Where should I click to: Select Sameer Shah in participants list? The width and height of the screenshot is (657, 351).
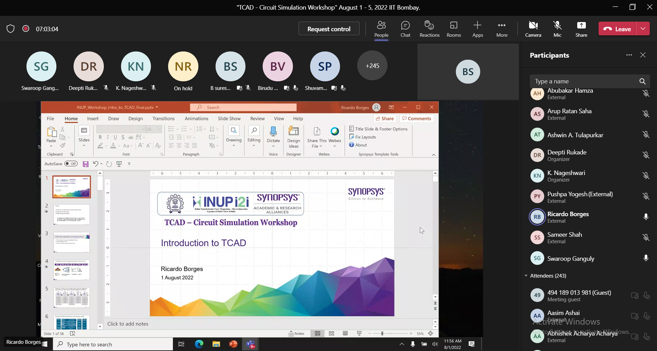(x=590, y=237)
